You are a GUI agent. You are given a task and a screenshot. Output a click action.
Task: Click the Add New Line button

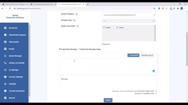pos(147,55)
